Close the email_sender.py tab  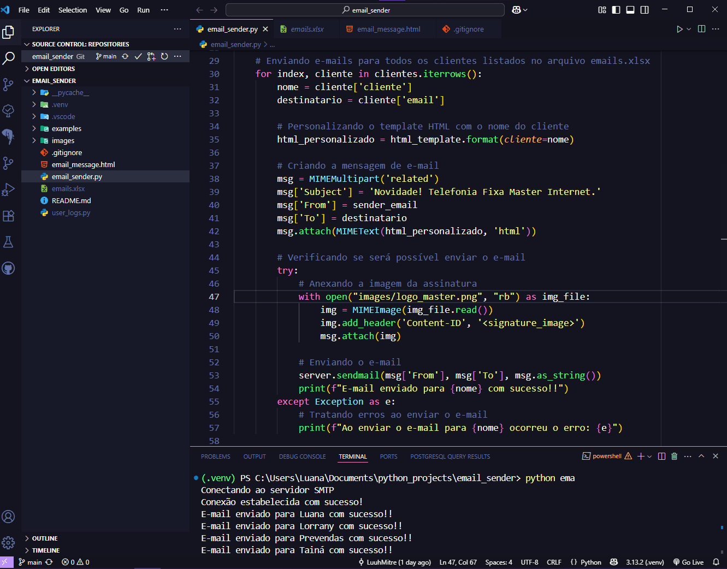tap(265, 29)
